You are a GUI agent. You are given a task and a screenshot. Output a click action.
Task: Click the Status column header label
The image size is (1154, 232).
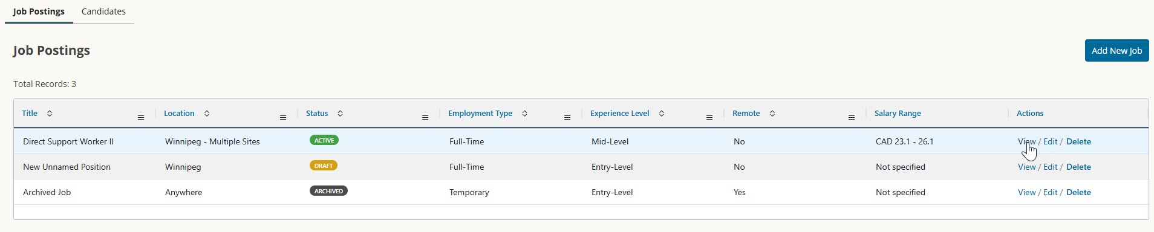317,114
